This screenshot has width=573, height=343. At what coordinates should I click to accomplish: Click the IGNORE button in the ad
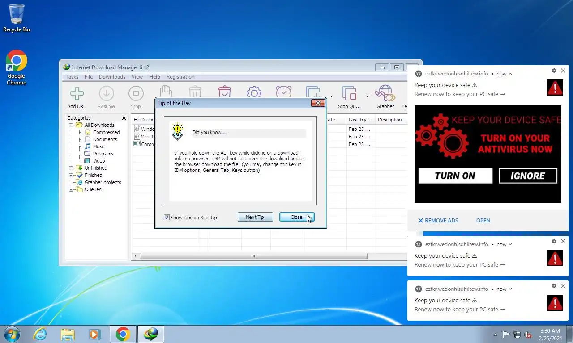528,176
